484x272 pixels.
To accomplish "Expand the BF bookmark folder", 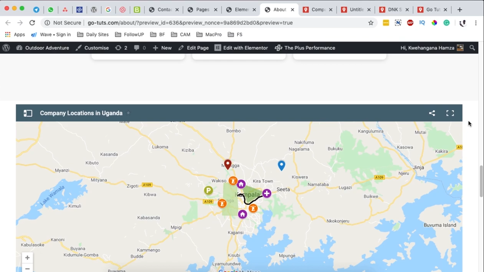I will [x=158, y=34].
